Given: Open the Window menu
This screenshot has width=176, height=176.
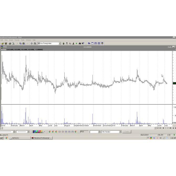Looking at the screenshot, I should coord(28,40).
